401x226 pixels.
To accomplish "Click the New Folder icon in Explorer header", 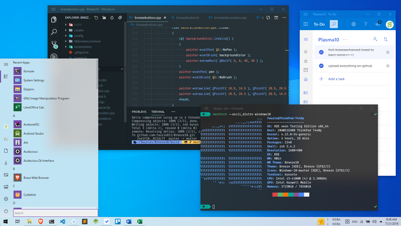I will (x=104, y=18).
